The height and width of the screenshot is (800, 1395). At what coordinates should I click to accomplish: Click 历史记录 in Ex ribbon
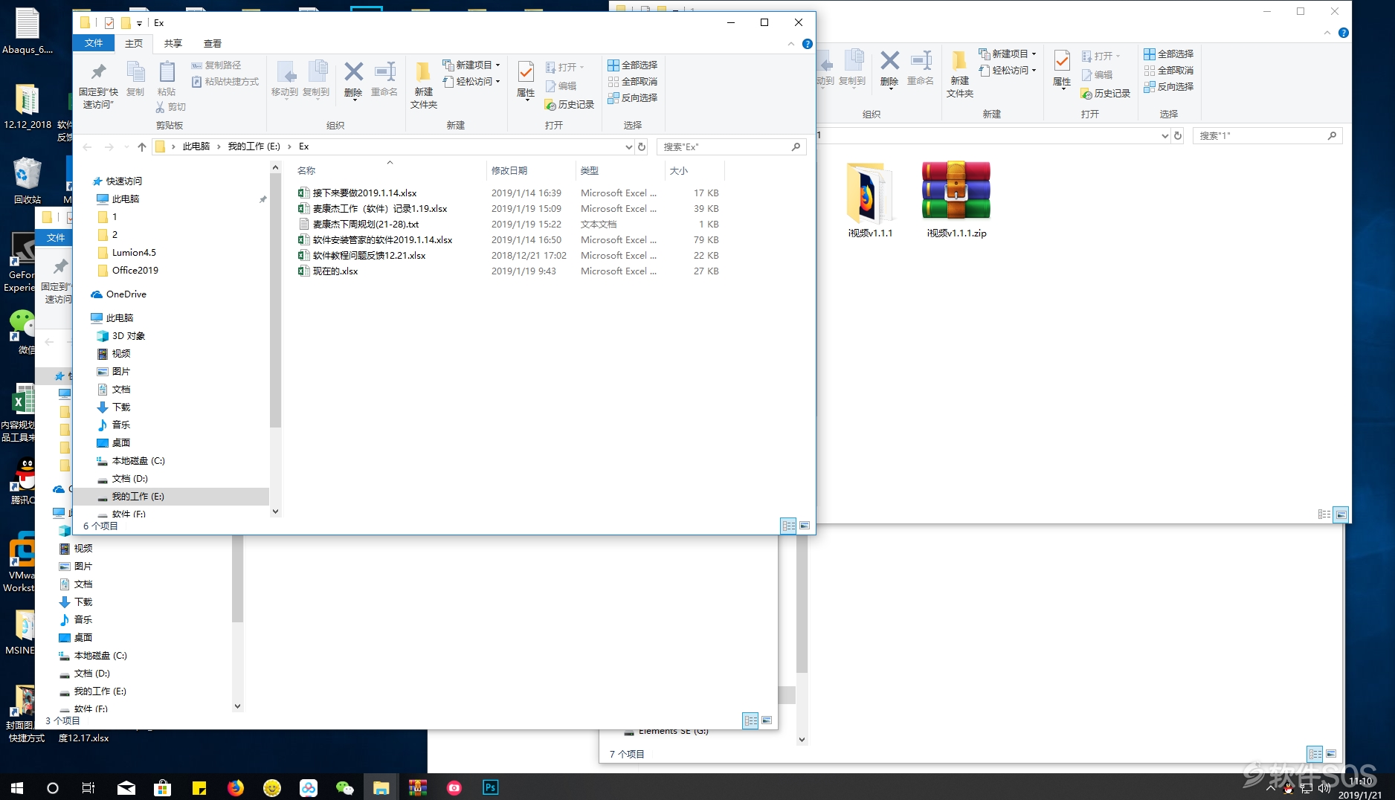click(x=570, y=105)
